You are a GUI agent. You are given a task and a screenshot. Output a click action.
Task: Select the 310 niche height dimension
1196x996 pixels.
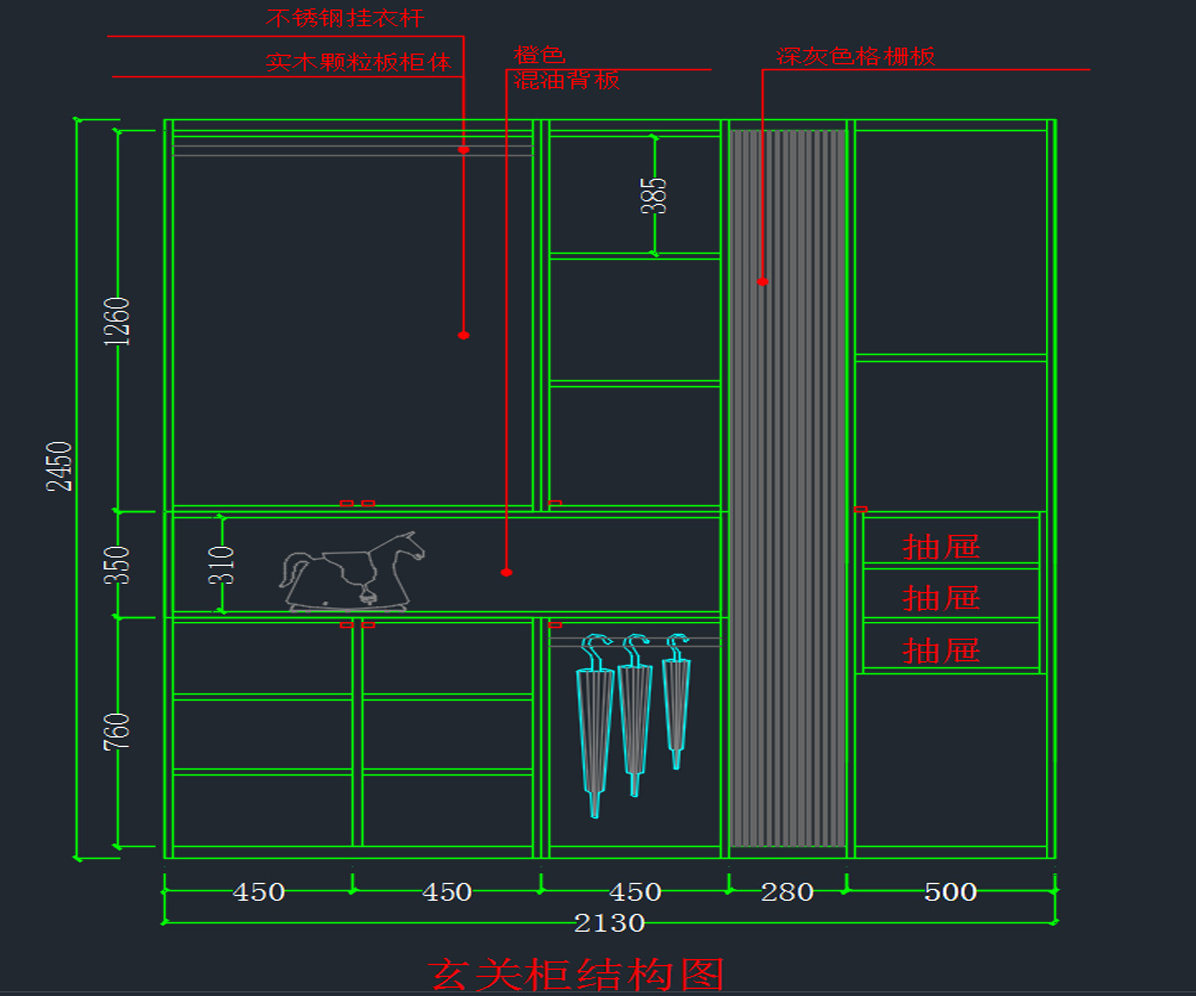[225, 565]
